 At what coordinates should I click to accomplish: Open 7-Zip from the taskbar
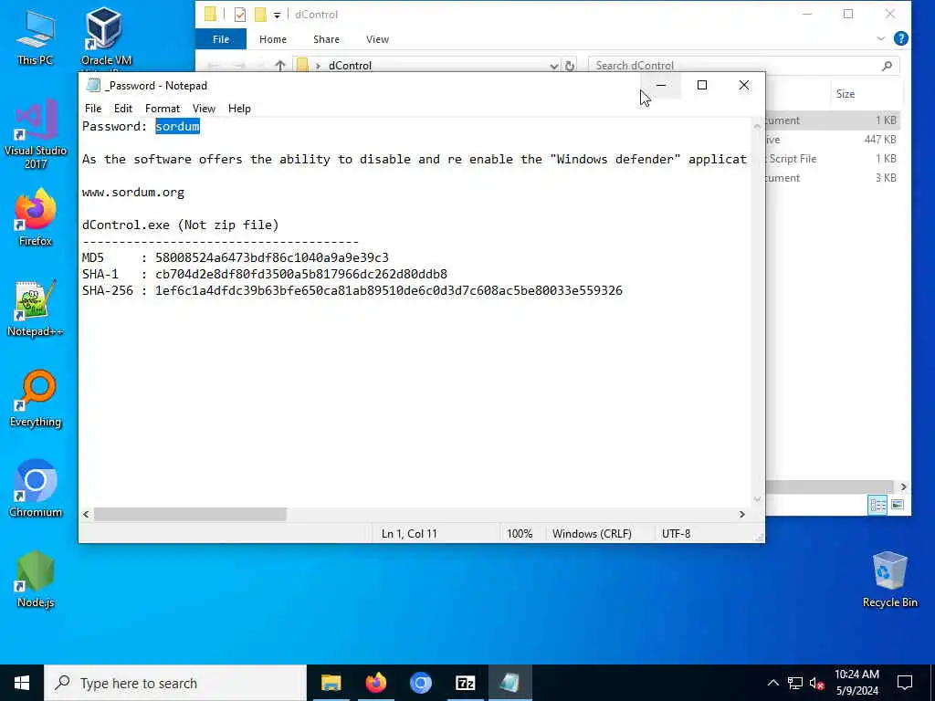coord(465,683)
